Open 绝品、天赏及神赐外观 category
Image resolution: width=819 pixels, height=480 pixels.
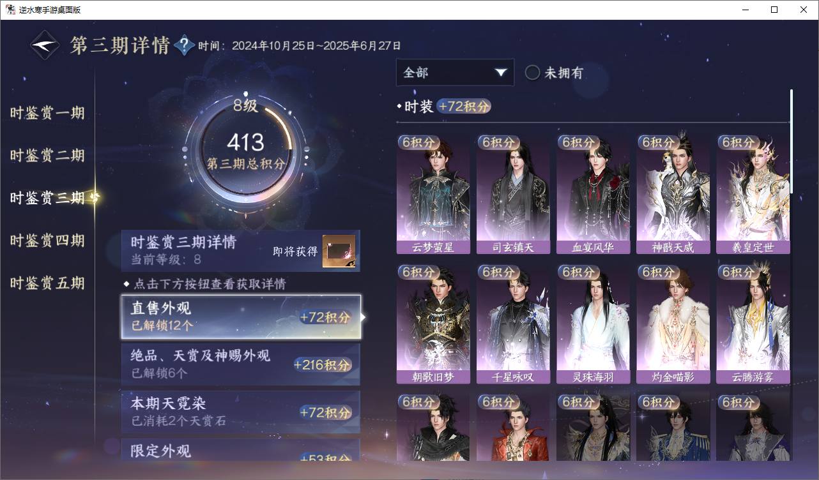(x=241, y=364)
